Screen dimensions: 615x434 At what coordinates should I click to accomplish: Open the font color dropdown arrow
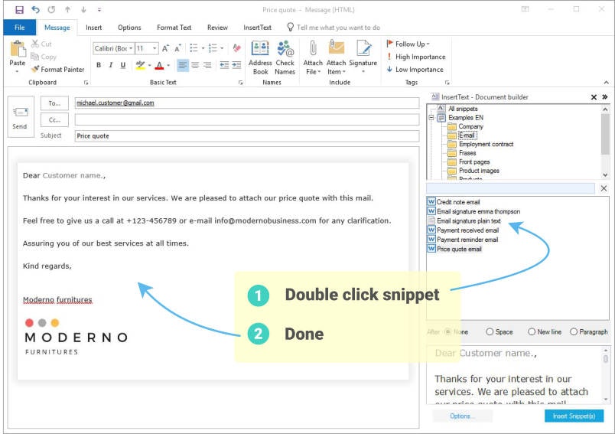[x=168, y=65]
